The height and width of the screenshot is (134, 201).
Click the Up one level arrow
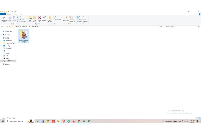point(10,27)
